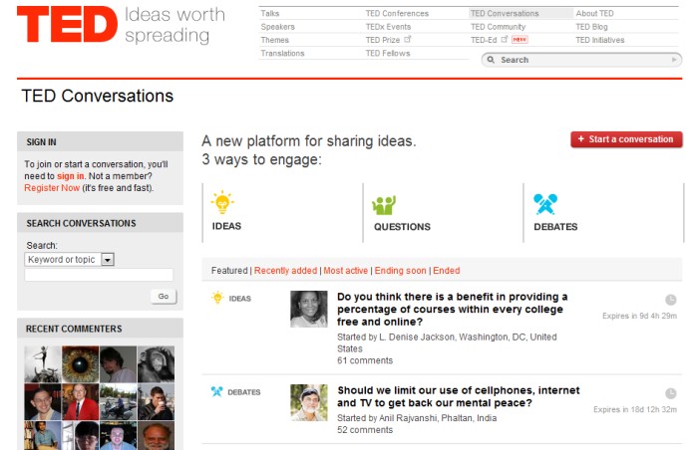Click the Ideas lightbulb icon
This screenshot has width=698, height=450.
tap(222, 203)
